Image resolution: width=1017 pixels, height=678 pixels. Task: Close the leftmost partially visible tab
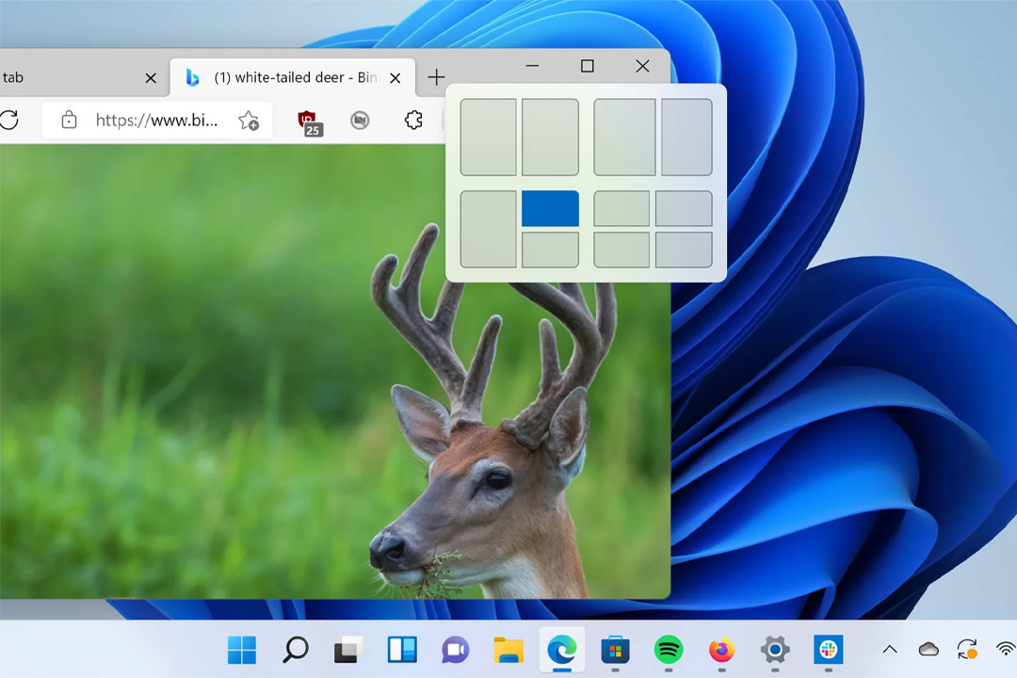pyautogui.click(x=151, y=78)
